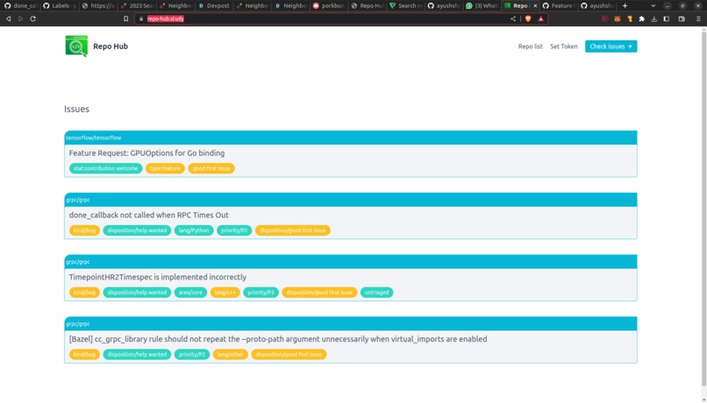The height and width of the screenshot is (403, 707).
Task: Open the Bazel cc_grpc_library rule issue
Action: 278,339
